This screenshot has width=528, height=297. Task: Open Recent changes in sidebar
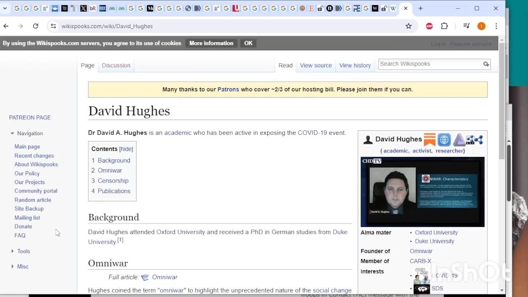tap(34, 156)
